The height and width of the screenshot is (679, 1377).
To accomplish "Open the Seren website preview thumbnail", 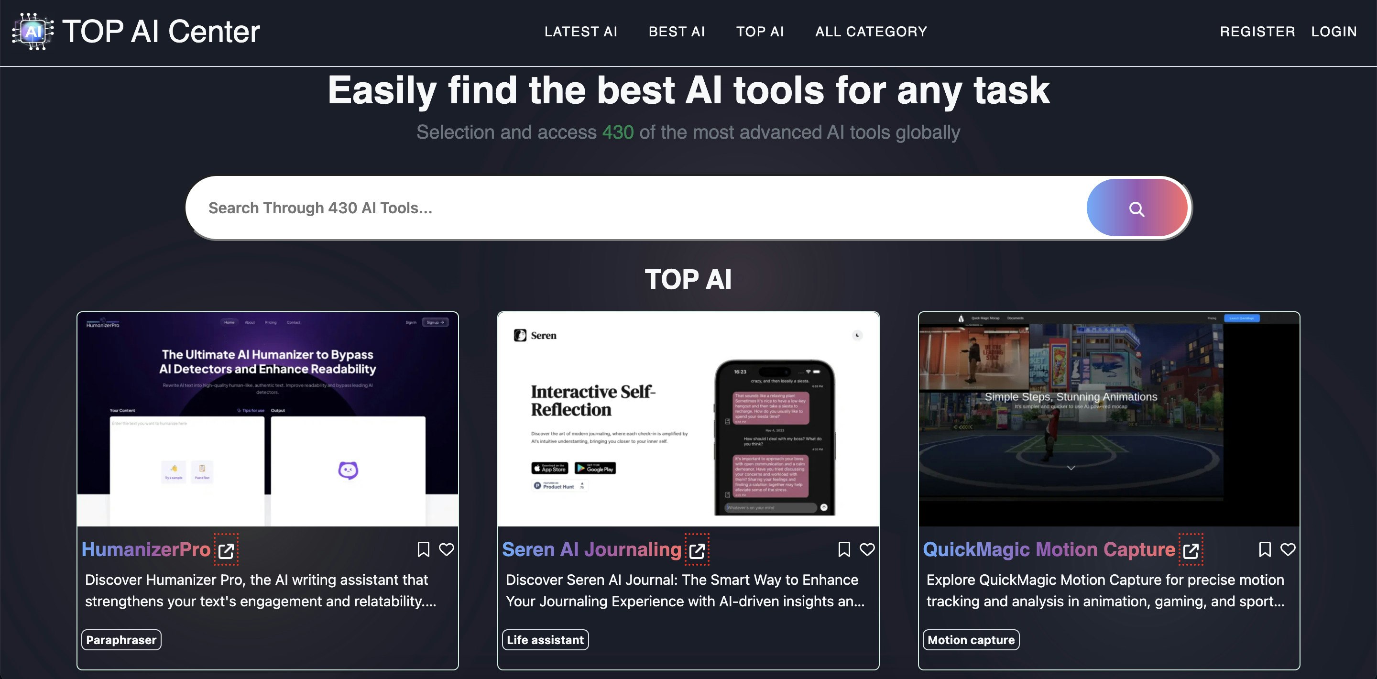I will (688, 419).
